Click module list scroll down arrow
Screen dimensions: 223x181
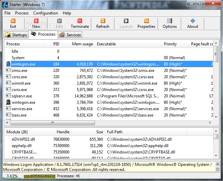(216, 156)
